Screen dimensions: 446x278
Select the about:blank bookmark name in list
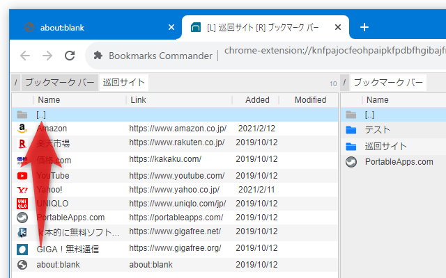[58, 265]
